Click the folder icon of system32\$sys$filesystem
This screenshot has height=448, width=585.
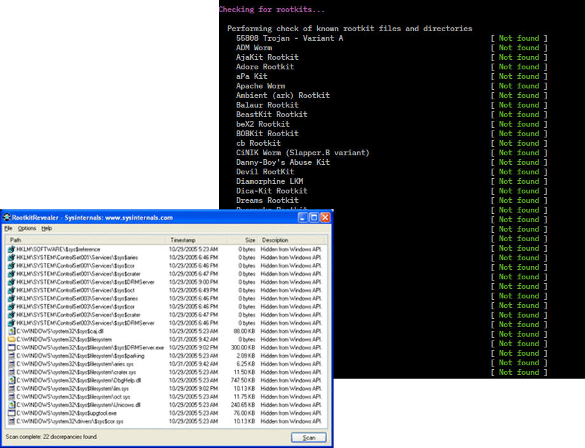[x=11, y=339]
